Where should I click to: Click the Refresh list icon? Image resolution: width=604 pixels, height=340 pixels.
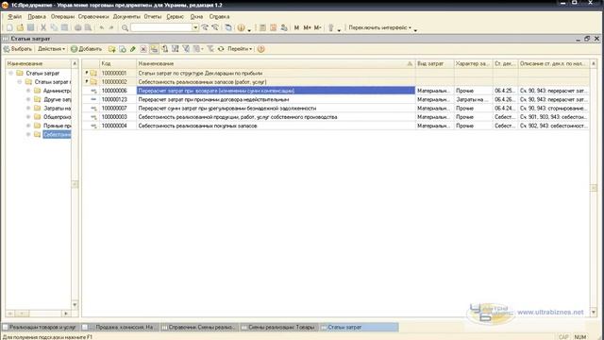(221, 49)
